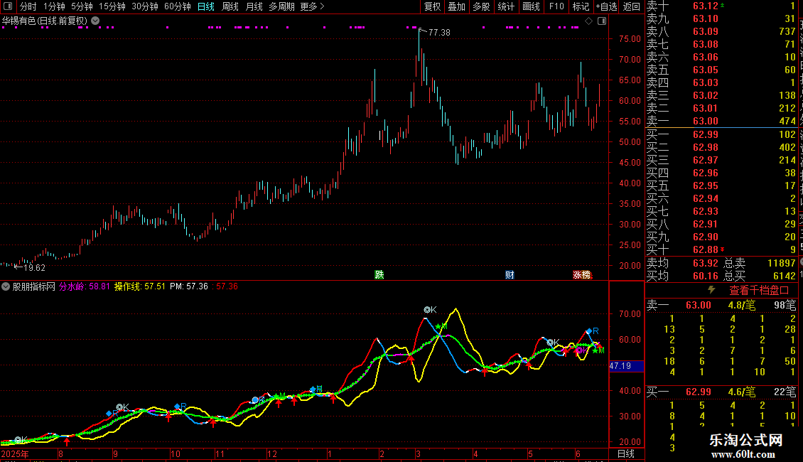Select the 5分钟 period tab
Image resolution: width=803 pixels, height=462 pixels.
pos(82,6)
